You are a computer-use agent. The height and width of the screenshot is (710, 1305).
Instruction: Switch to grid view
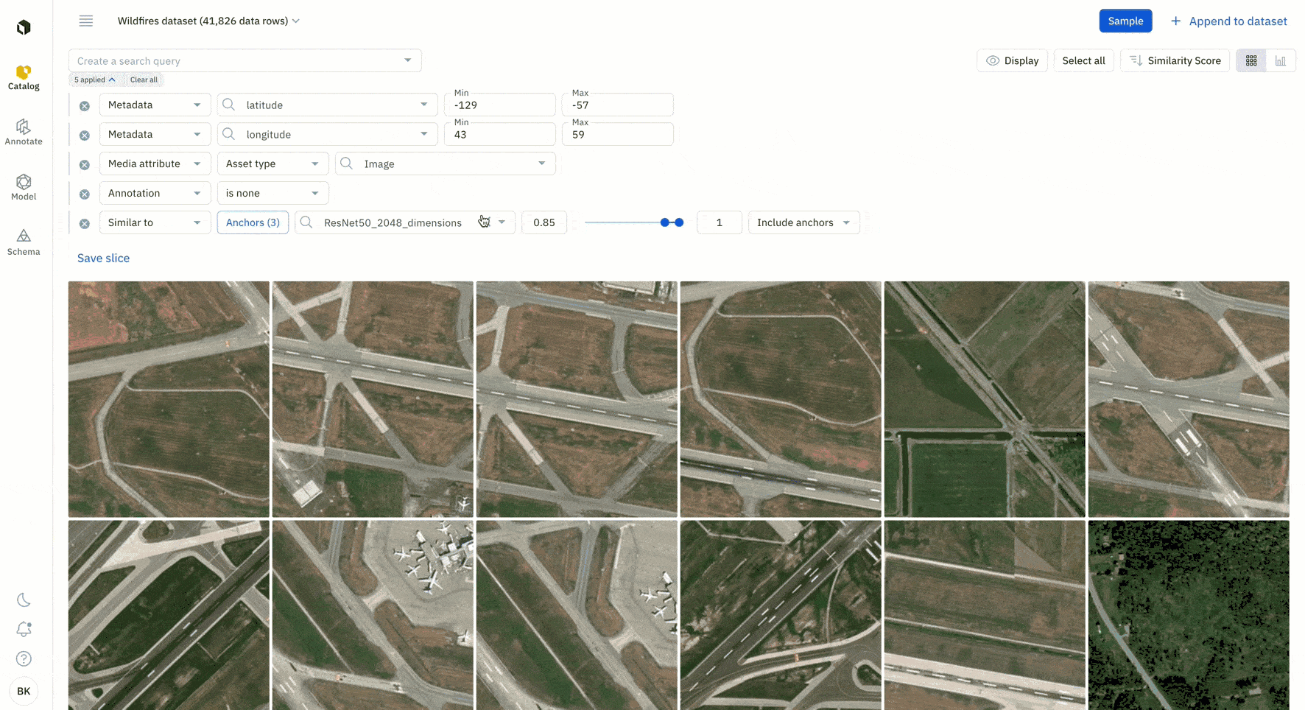[x=1251, y=60]
